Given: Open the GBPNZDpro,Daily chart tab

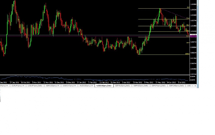Looking at the screenshot, I should [141, 86].
